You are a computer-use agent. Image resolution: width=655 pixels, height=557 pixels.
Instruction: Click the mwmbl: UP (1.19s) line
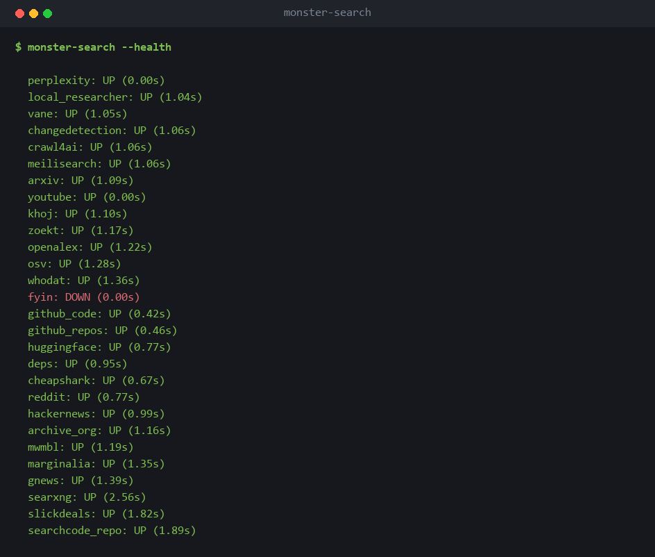tap(80, 448)
